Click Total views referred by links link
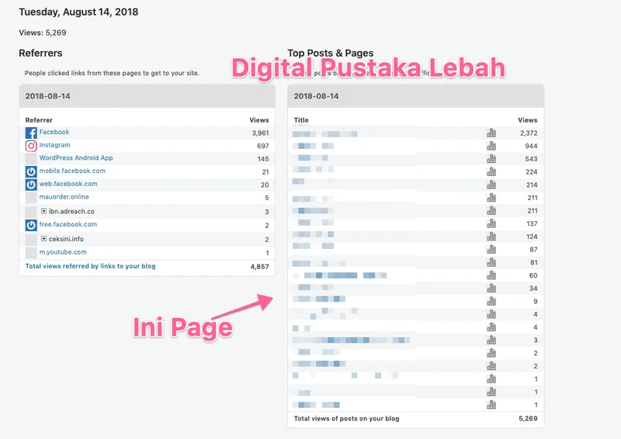The height and width of the screenshot is (439, 621). click(x=90, y=266)
